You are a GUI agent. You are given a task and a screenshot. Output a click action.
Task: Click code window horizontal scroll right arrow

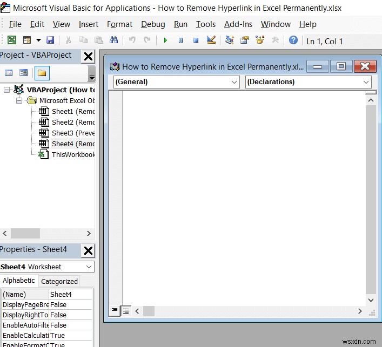(x=360, y=311)
